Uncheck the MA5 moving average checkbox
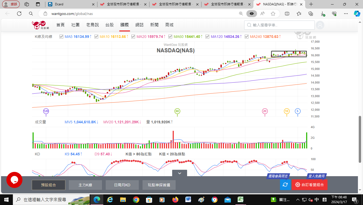This screenshot has height=205, width=363. click(61, 37)
